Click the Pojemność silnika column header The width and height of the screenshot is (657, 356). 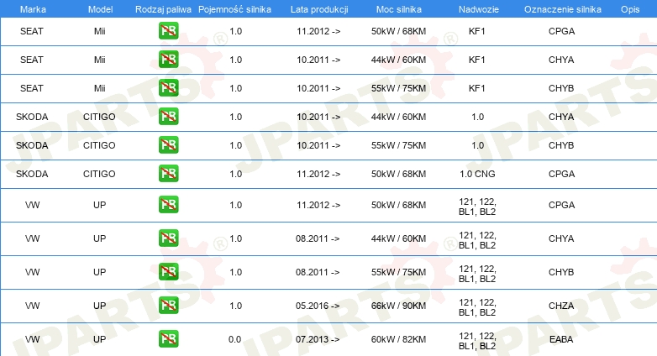point(234,9)
